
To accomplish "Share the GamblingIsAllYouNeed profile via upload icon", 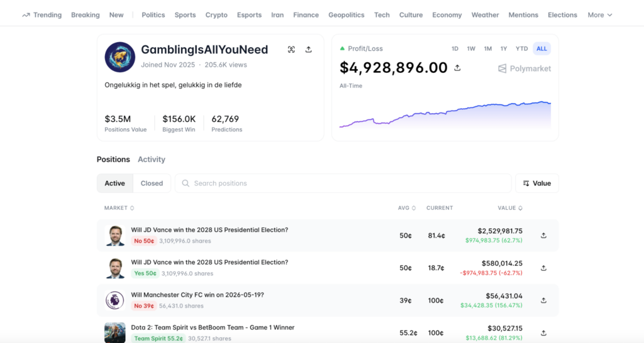I will tap(308, 50).
